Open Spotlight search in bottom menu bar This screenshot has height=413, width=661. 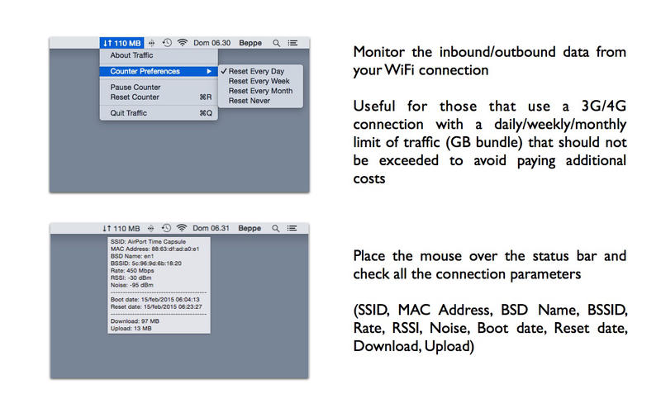pos(275,229)
